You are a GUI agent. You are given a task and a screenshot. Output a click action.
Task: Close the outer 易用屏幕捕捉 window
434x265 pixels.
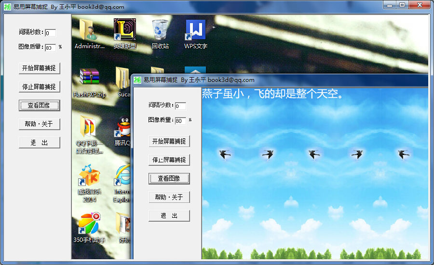[419, 5]
